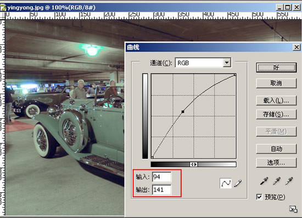Click the 载入(L)... load button
Screen dimensions: 302x218
(276, 100)
